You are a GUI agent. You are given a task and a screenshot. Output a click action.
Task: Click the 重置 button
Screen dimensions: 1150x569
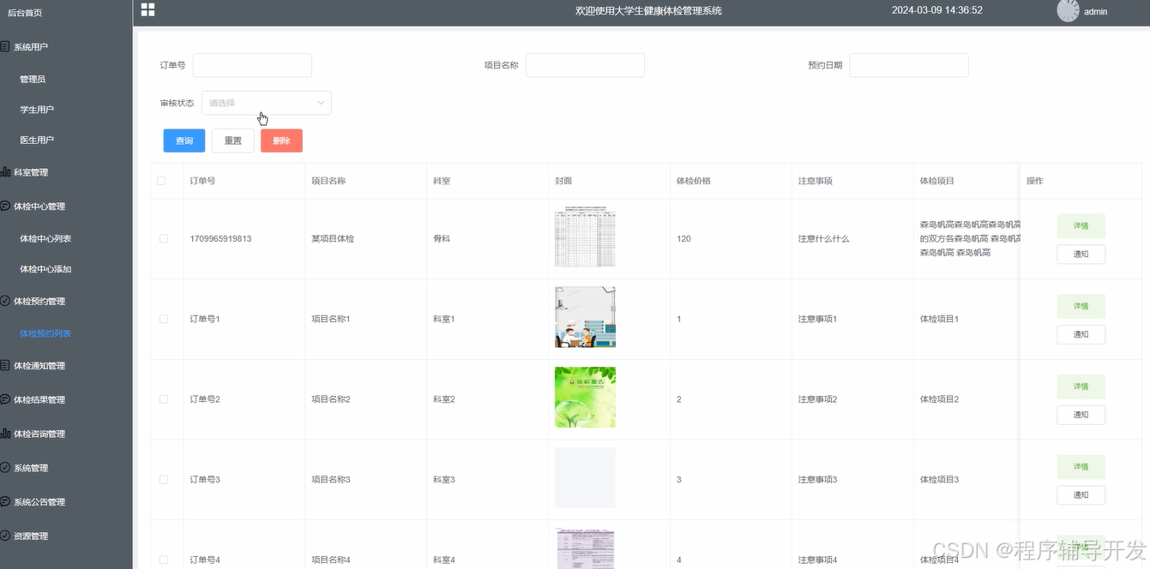[x=233, y=141]
